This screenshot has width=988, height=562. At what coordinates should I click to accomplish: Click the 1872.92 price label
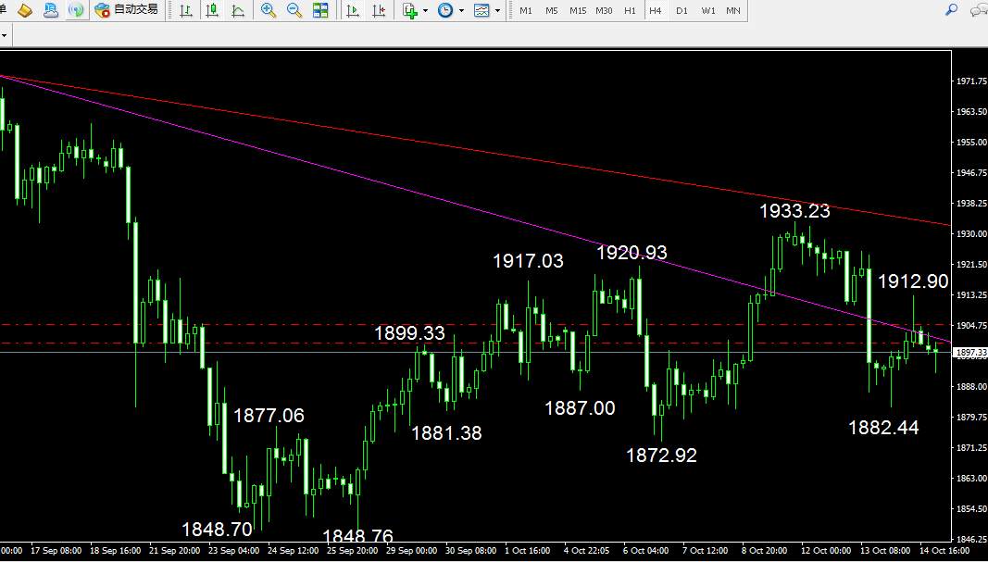pos(662,456)
